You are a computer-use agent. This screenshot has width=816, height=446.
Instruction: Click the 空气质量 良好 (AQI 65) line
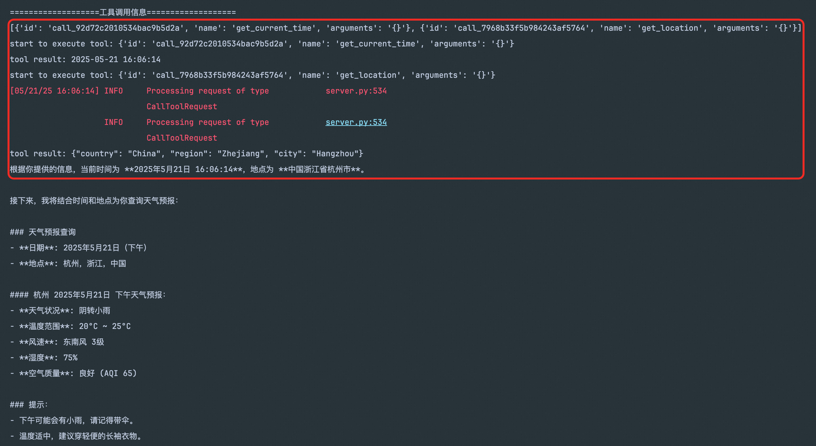click(x=74, y=373)
